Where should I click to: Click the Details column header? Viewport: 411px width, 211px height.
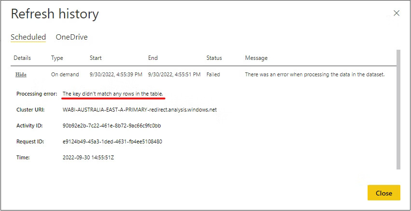click(22, 58)
